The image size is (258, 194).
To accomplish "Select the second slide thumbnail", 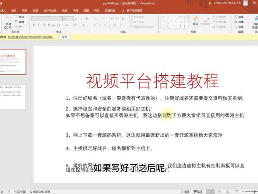I will 13,97.
